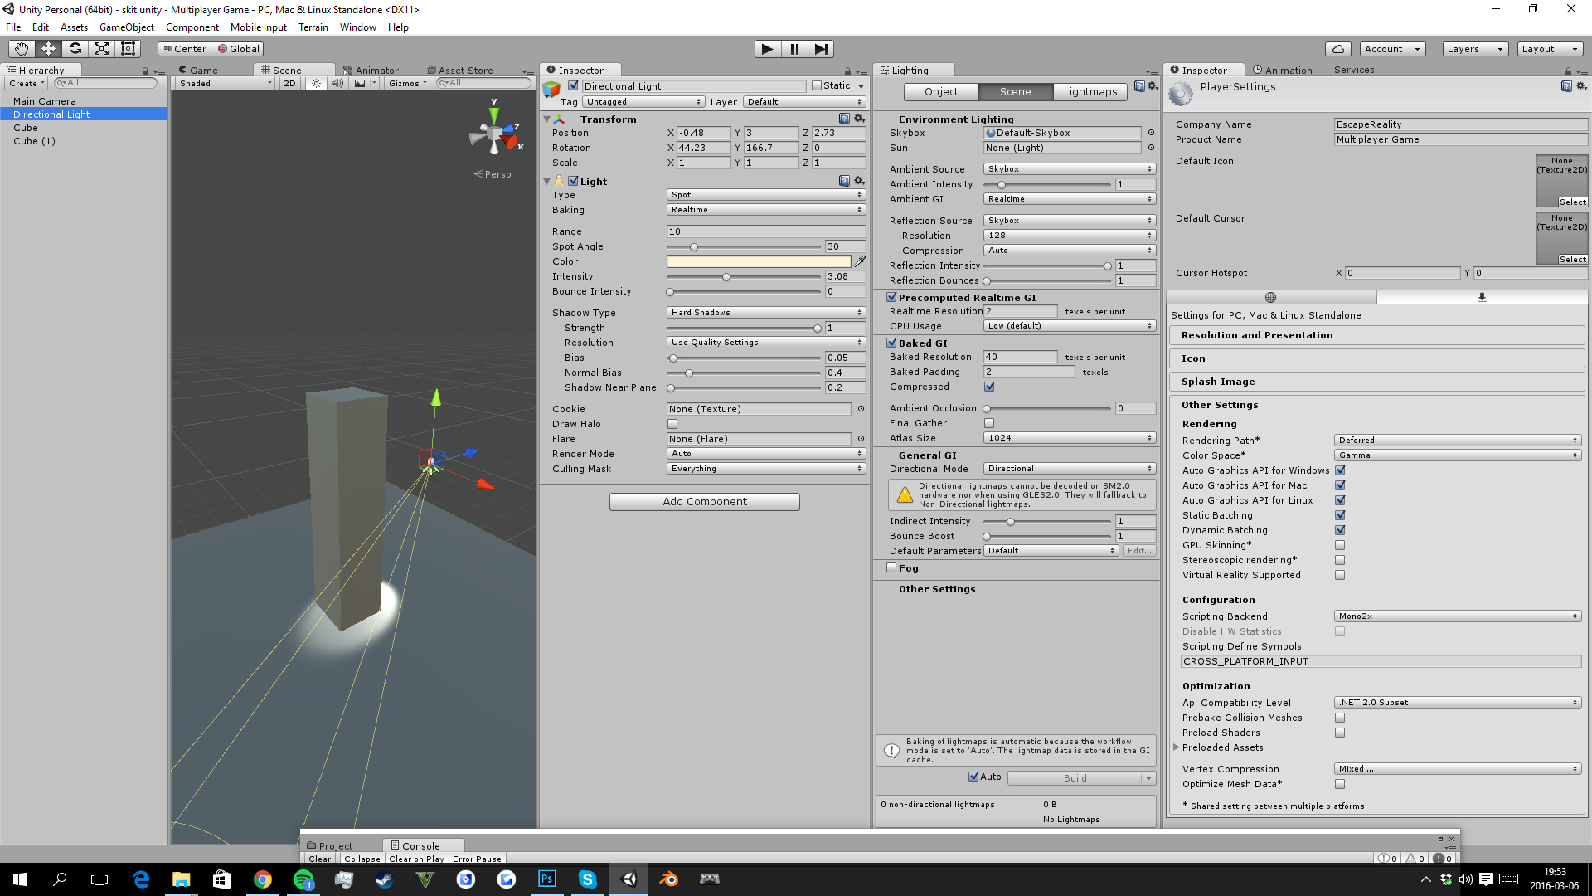Open Rendering Path dropdown showing Deferred

(x=1459, y=441)
